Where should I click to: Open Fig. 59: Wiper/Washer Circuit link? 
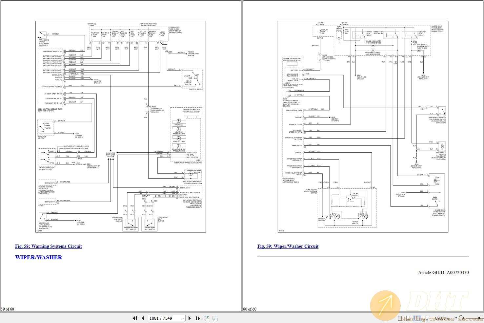pos(288,246)
